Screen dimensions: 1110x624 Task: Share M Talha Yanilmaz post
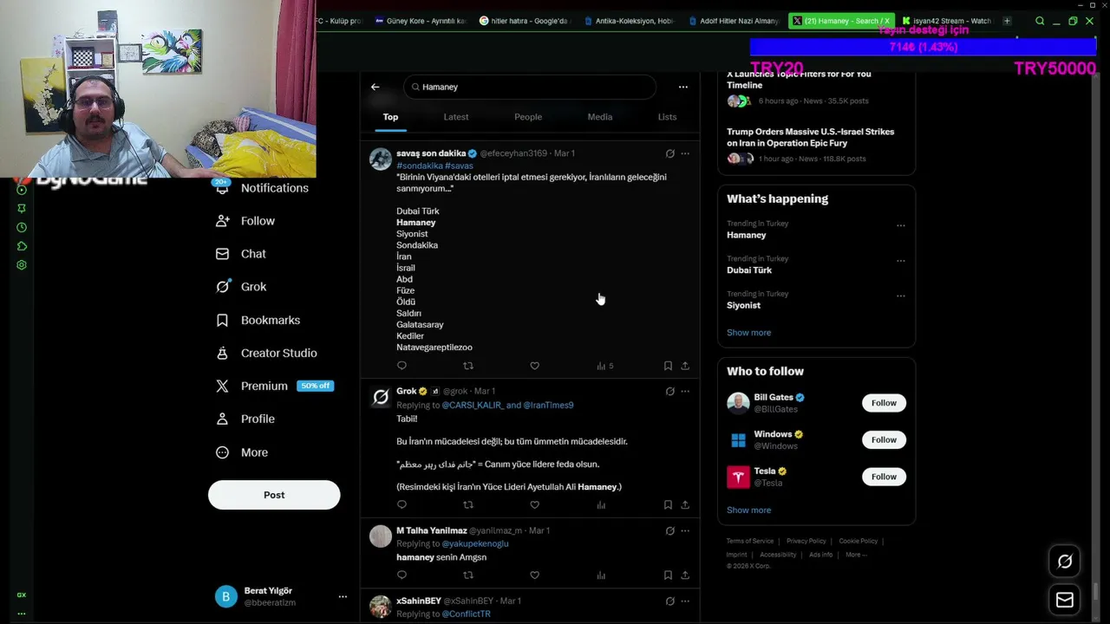point(685,575)
